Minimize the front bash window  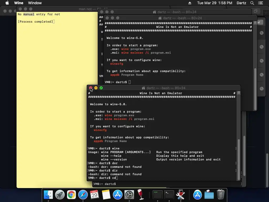pyautogui.click(x=96, y=88)
